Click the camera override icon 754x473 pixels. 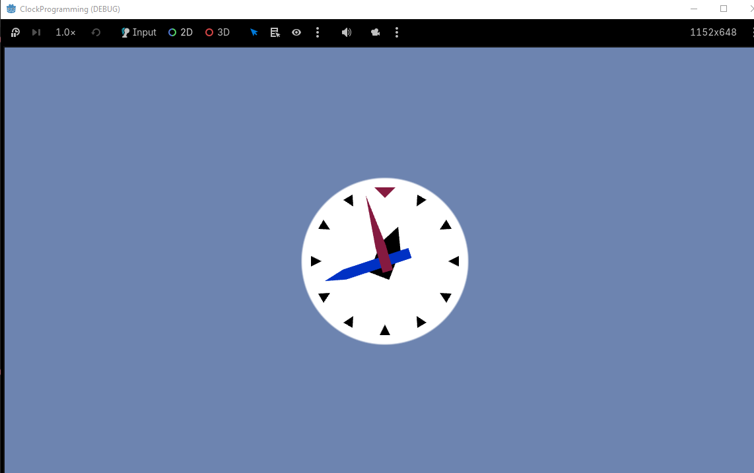pos(375,32)
